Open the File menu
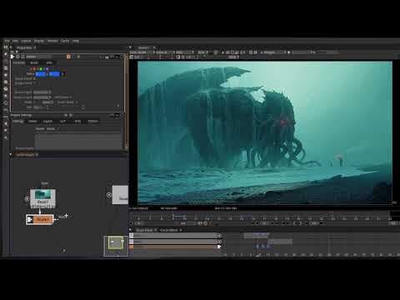 [7, 41]
